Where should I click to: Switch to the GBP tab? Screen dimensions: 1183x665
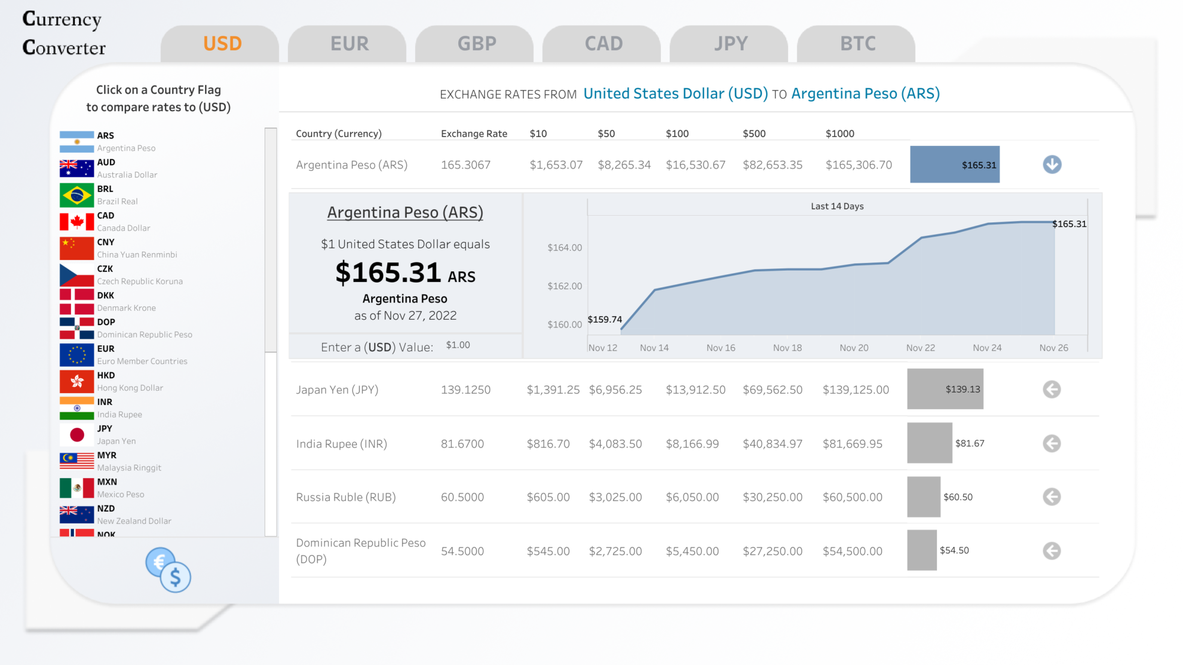point(475,43)
